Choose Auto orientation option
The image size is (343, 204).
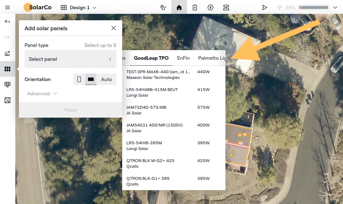106,79
